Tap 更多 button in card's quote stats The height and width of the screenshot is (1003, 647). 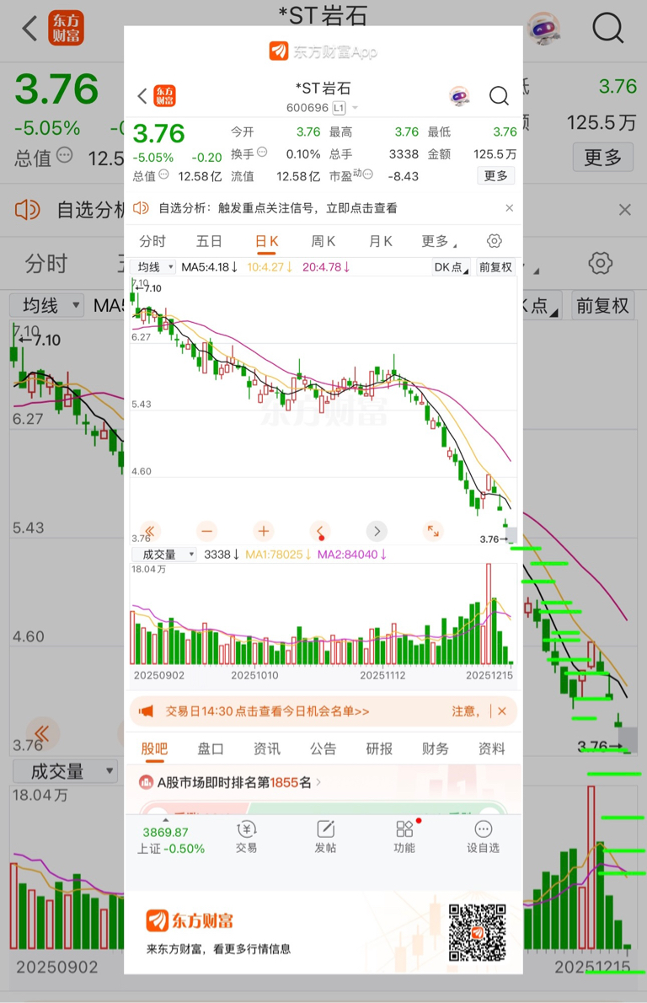pos(496,175)
